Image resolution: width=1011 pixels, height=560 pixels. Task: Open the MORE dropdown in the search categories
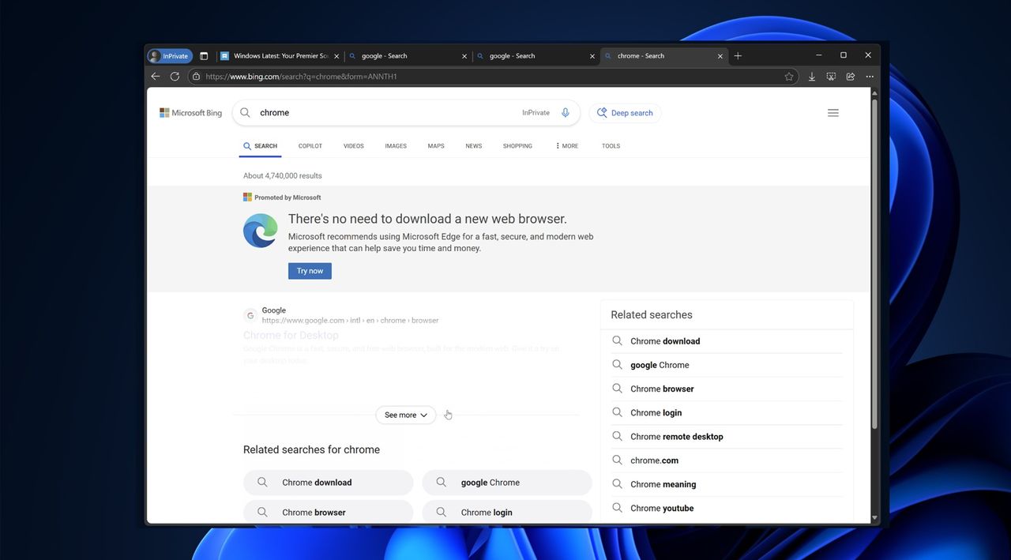click(x=566, y=145)
